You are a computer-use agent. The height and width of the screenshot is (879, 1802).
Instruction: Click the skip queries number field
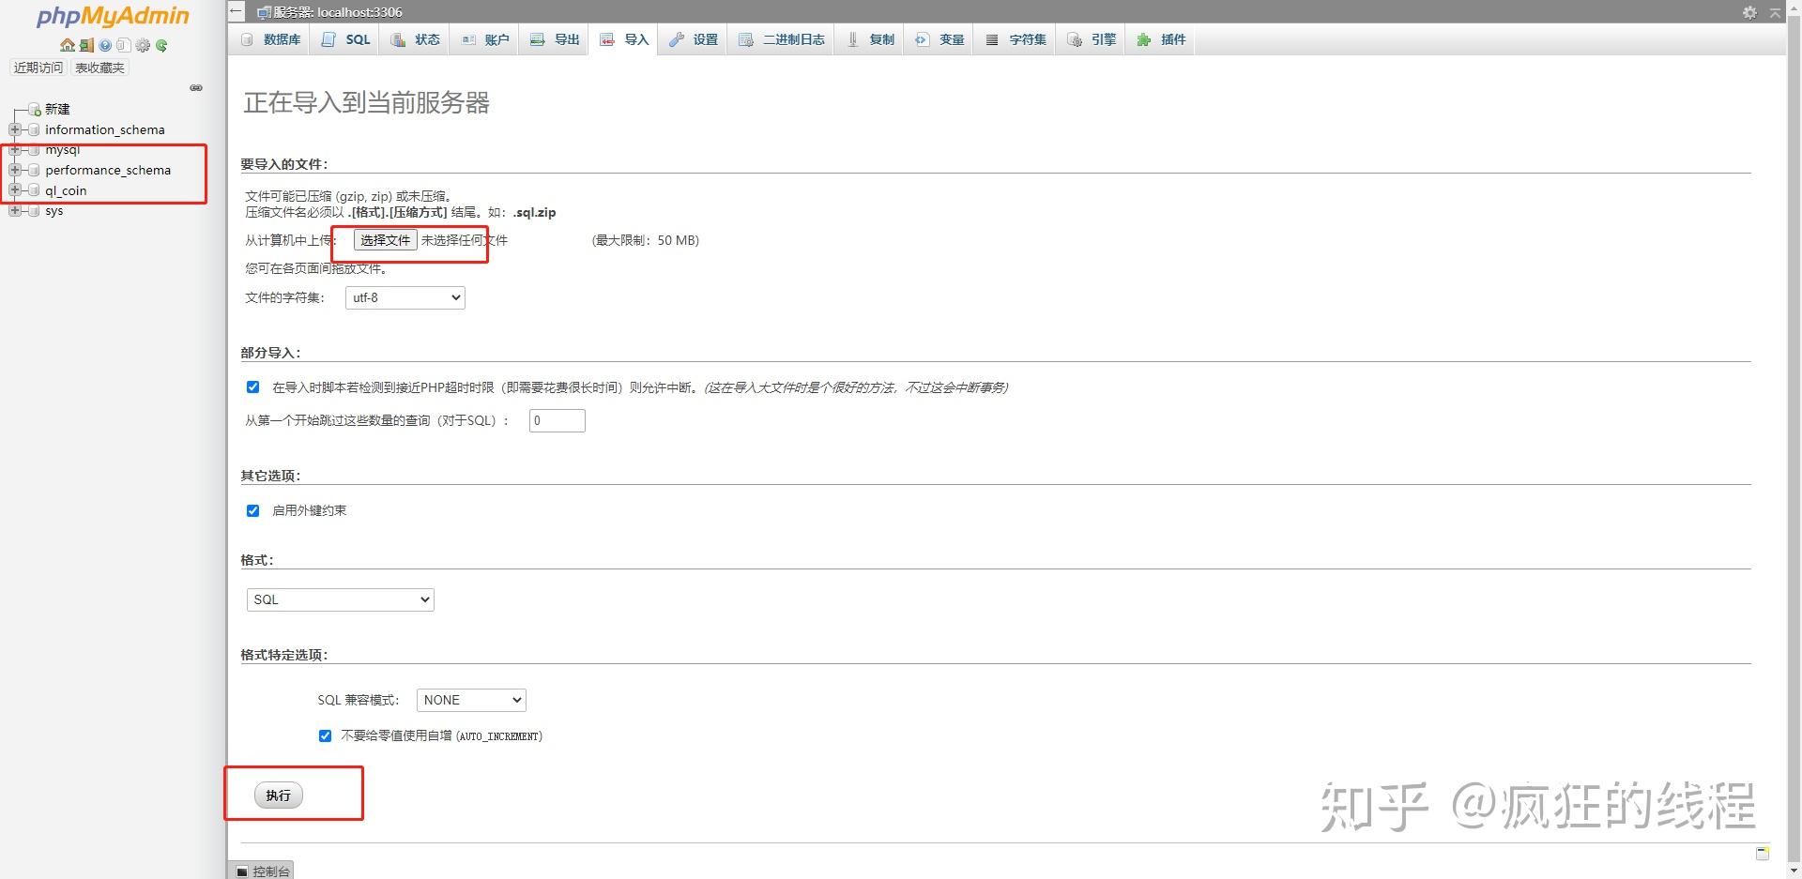[x=557, y=420]
